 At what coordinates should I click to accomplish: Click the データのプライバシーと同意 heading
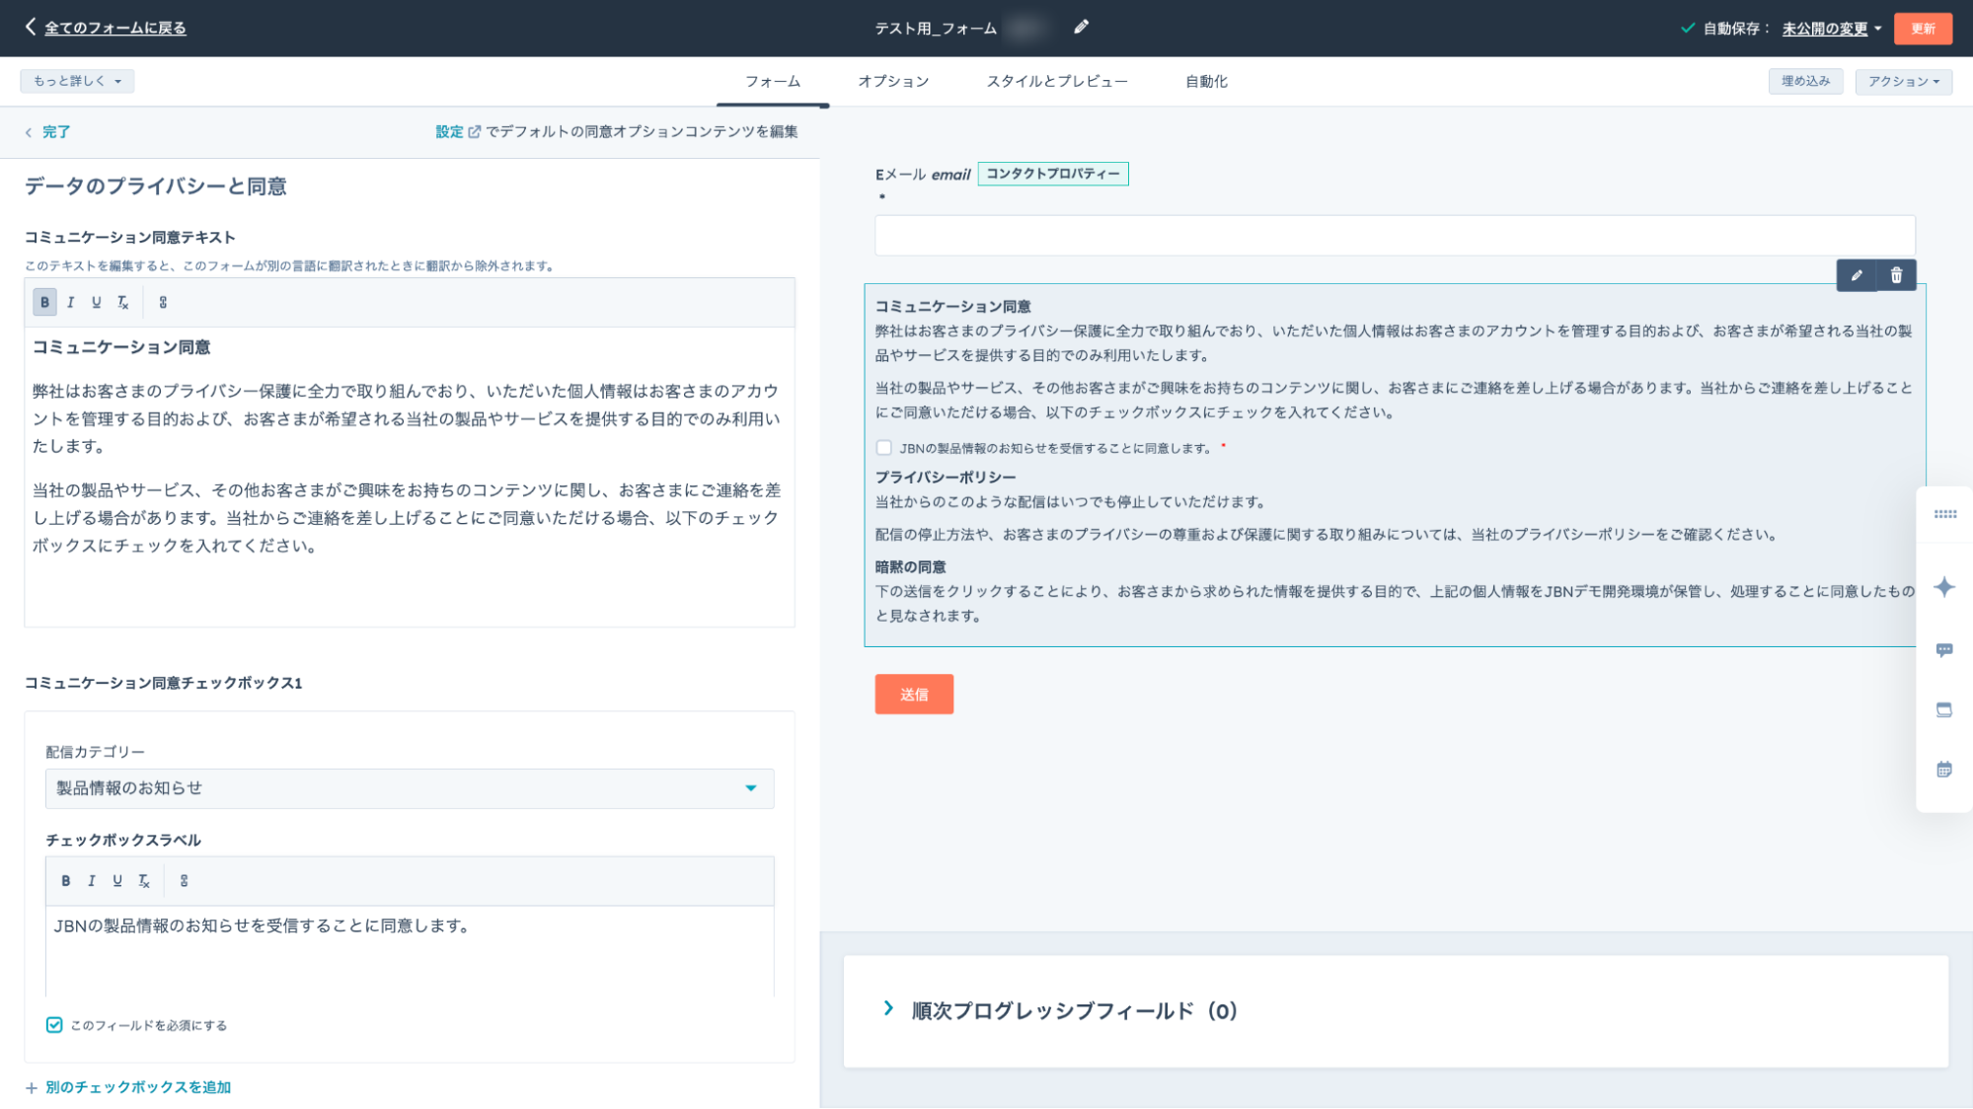coord(155,185)
